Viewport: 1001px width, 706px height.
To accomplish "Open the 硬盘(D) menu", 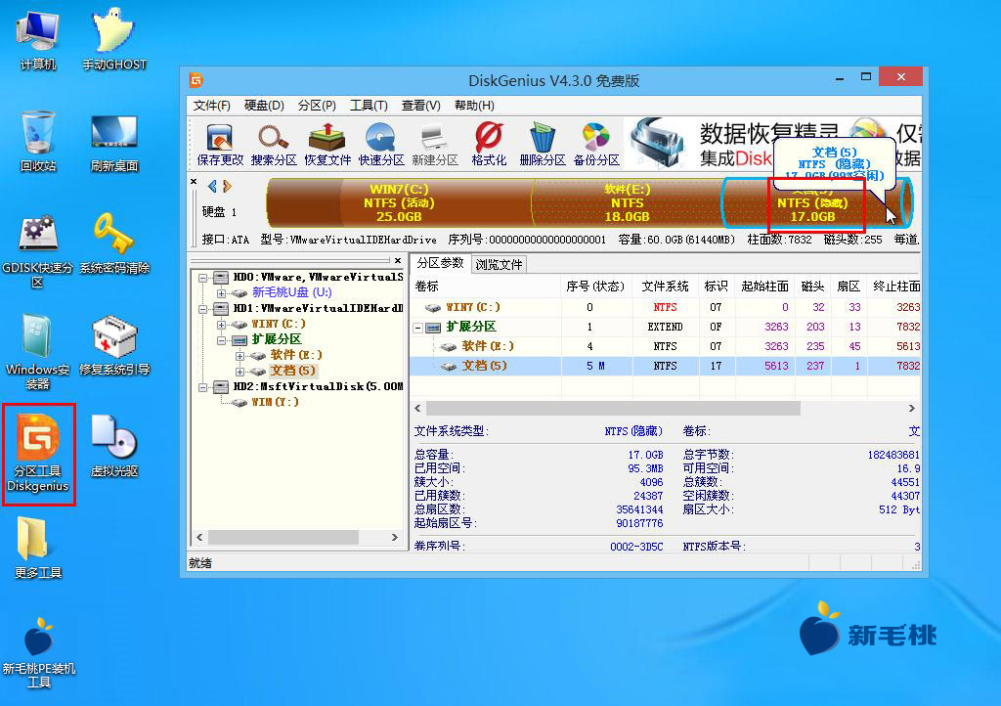I will point(264,106).
